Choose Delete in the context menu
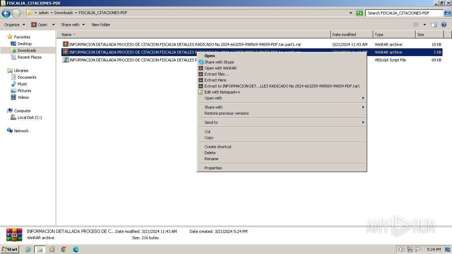Screen dimensions: 452x254 [x=282, y=153]
